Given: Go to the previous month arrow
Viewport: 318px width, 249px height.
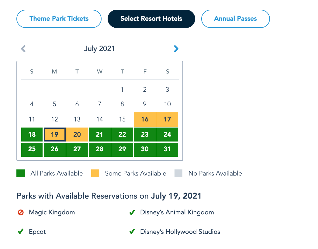Looking at the screenshot, I should point(23,49).
